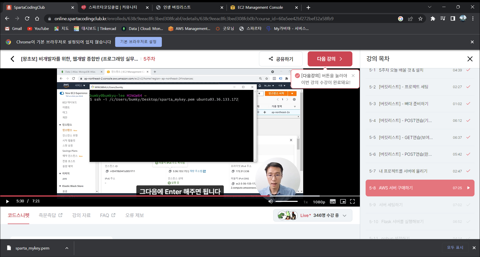Open the Chrome three-dot menu
Image resolution: width=480 pixels, height=257 pixels.
click(473, 18)
